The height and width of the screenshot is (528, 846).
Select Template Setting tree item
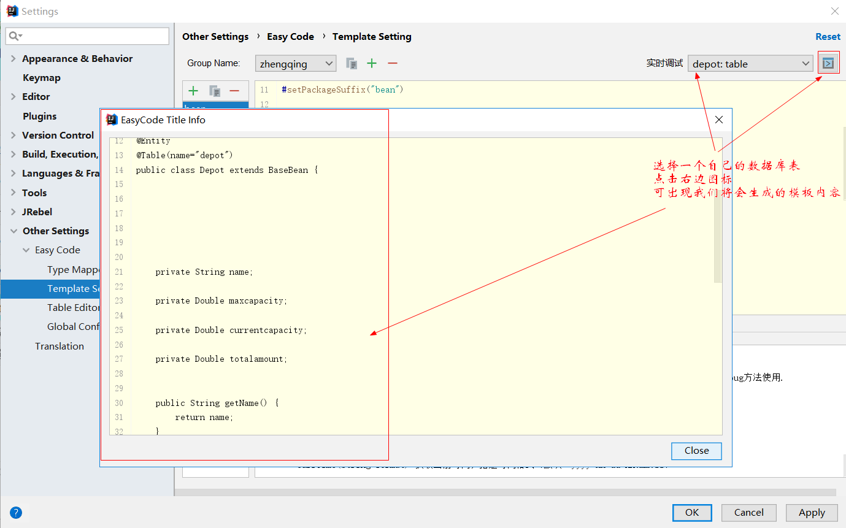click(x=73, y=289)
